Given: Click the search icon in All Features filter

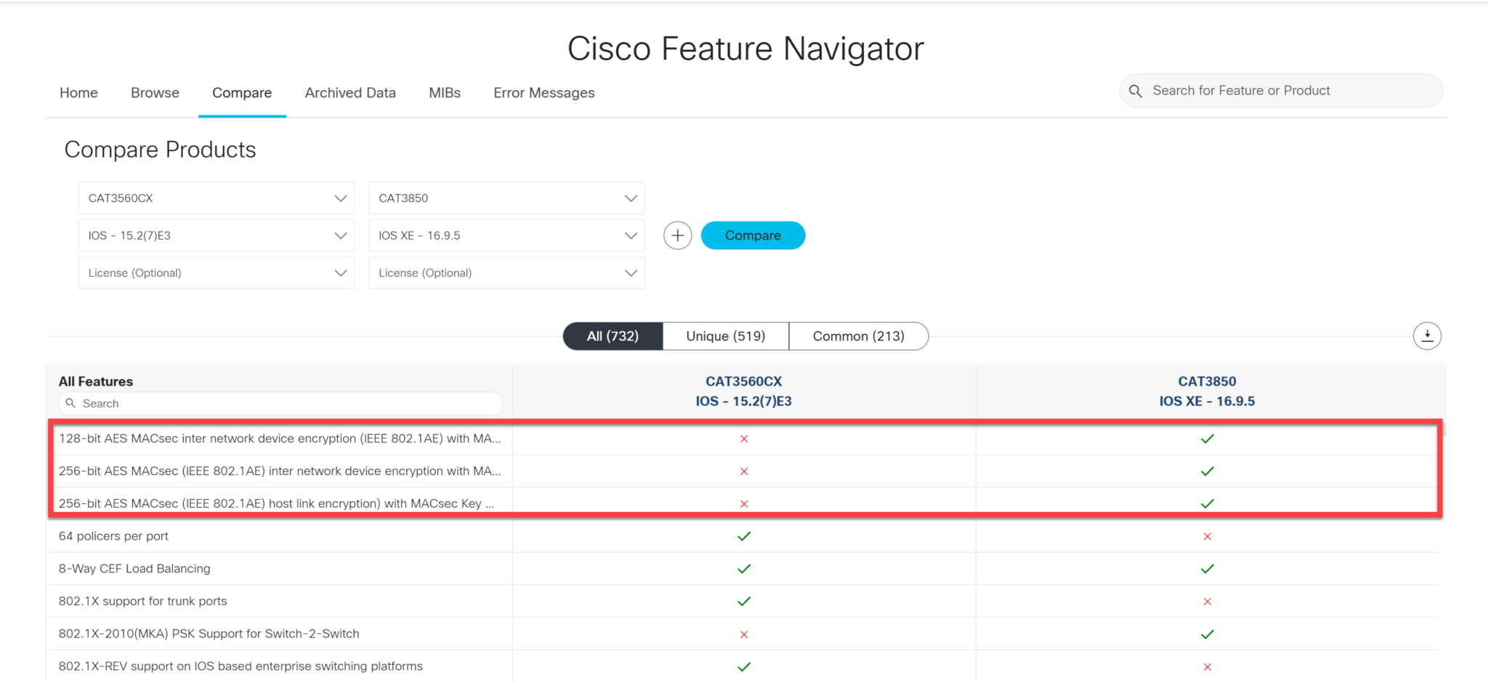Looking at the screenshot, I should (70, 403).
